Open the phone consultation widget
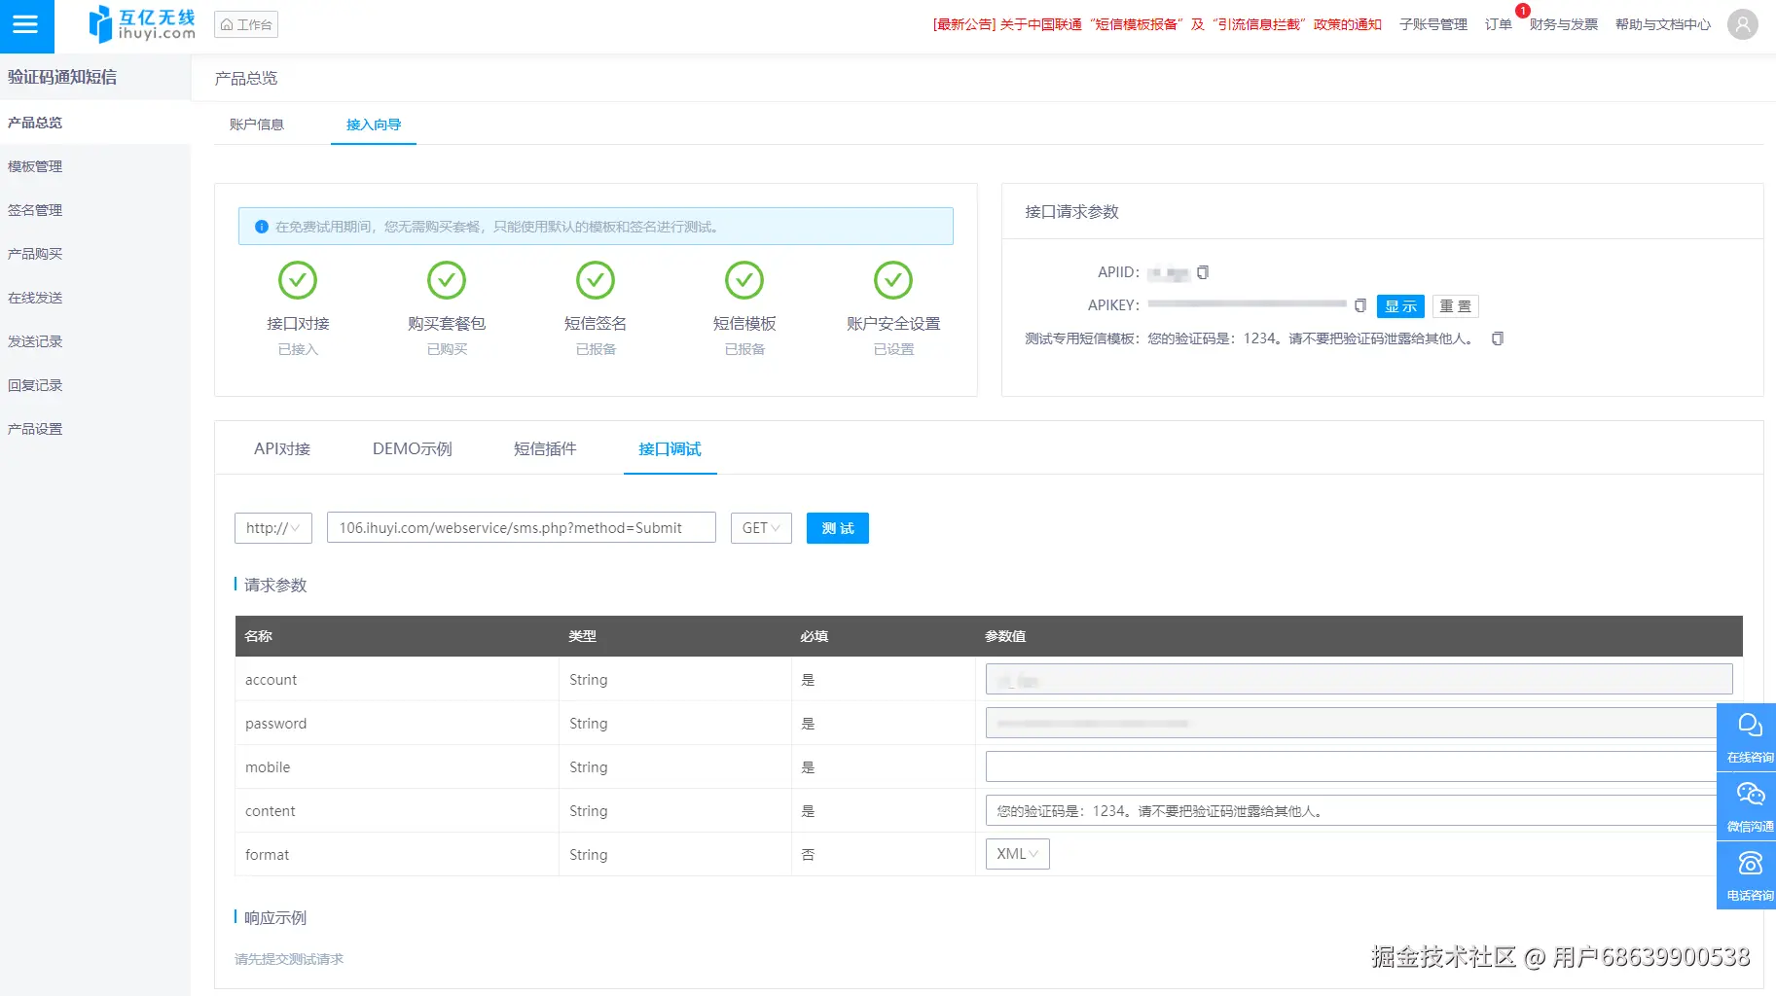The width and height of the screenshot is (1776, 996). pos(1748,875)
